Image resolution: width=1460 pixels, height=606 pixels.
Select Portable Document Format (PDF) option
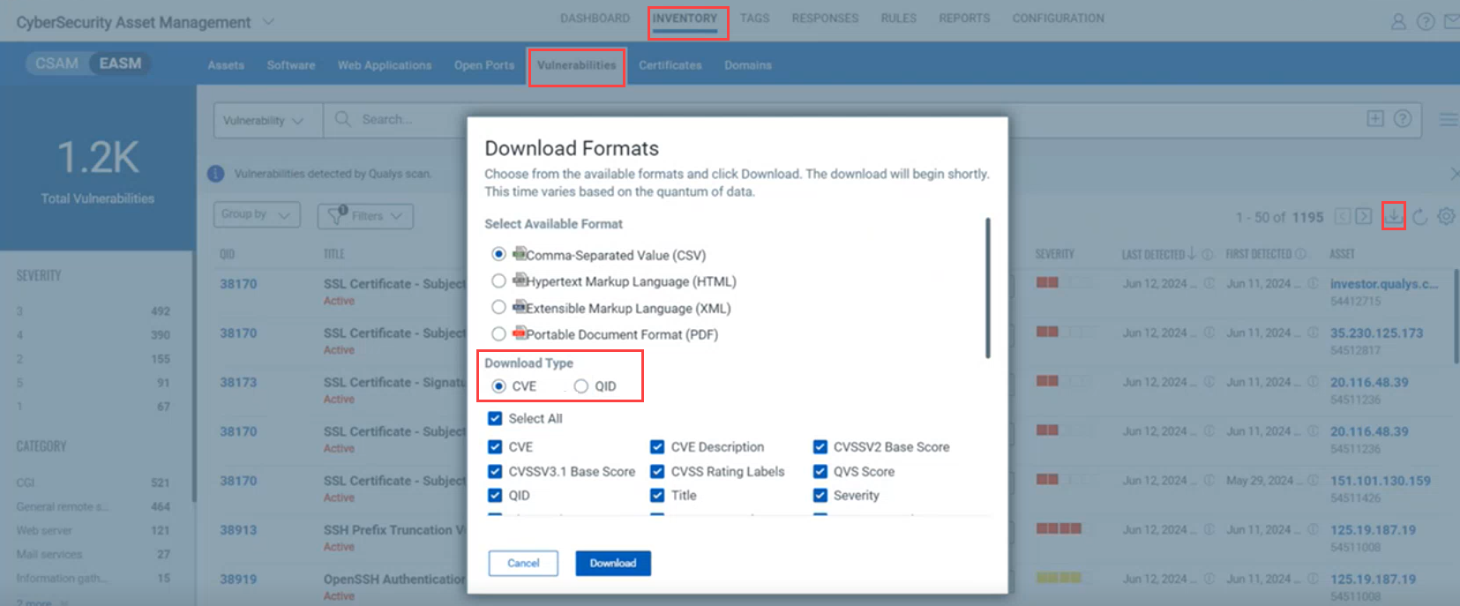coord(498,333)
